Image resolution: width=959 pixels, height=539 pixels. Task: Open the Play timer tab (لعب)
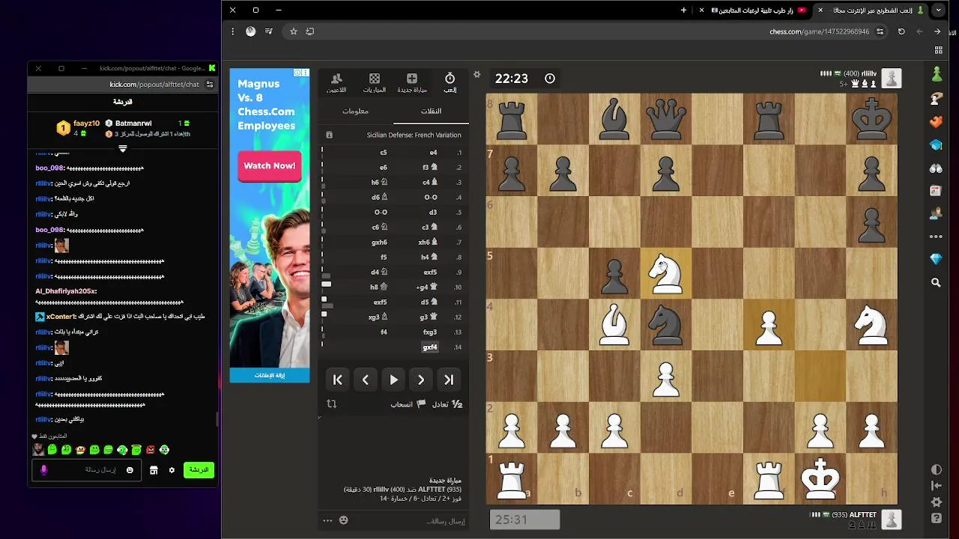coord(450,82)
